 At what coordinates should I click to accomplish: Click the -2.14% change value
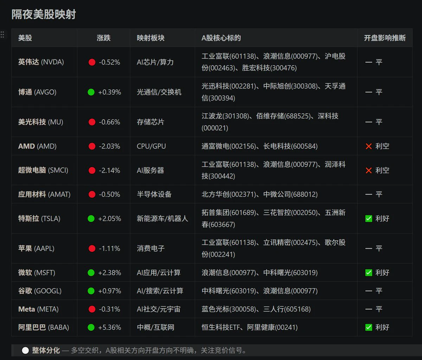click(110, 170)
